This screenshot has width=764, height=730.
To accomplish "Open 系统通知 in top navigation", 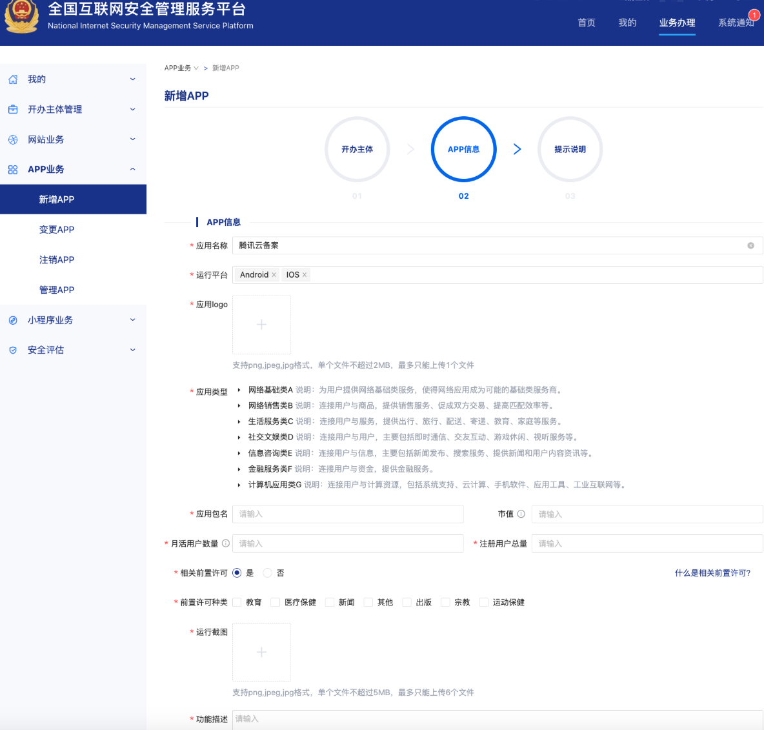I will tap(736, 23).
